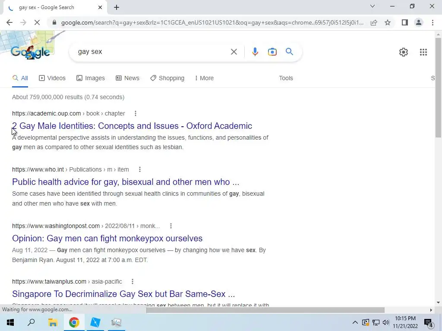Close the Google Search tab
Image resolution: width=442 pixels, height=331 pixels.
[x=100, y=8]
